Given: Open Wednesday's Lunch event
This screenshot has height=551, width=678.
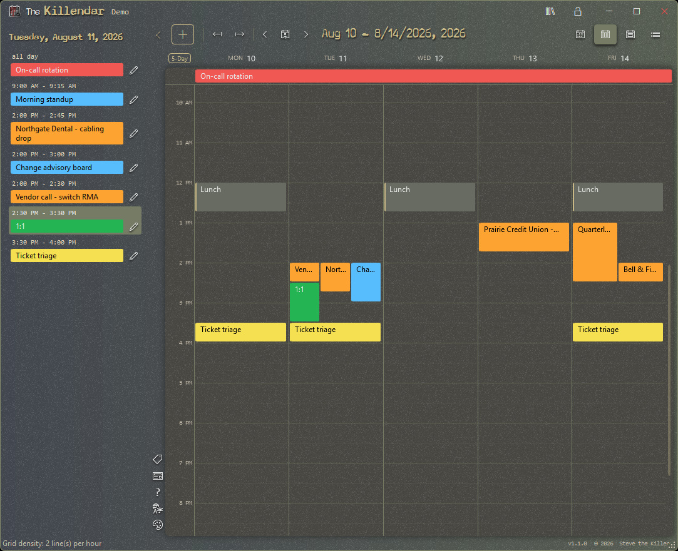Looking at the screenshot, I should [x=430, y=197].
